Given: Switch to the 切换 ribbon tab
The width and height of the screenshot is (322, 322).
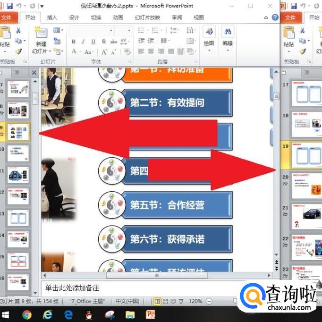Looking at the screenshot, I should [96, 17].
